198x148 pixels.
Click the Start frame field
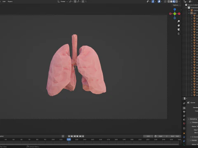click(163, 136)
